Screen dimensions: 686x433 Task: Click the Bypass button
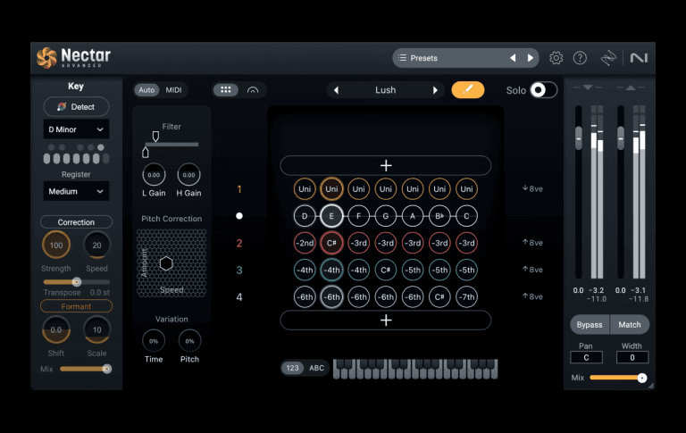tap(590, 325)
